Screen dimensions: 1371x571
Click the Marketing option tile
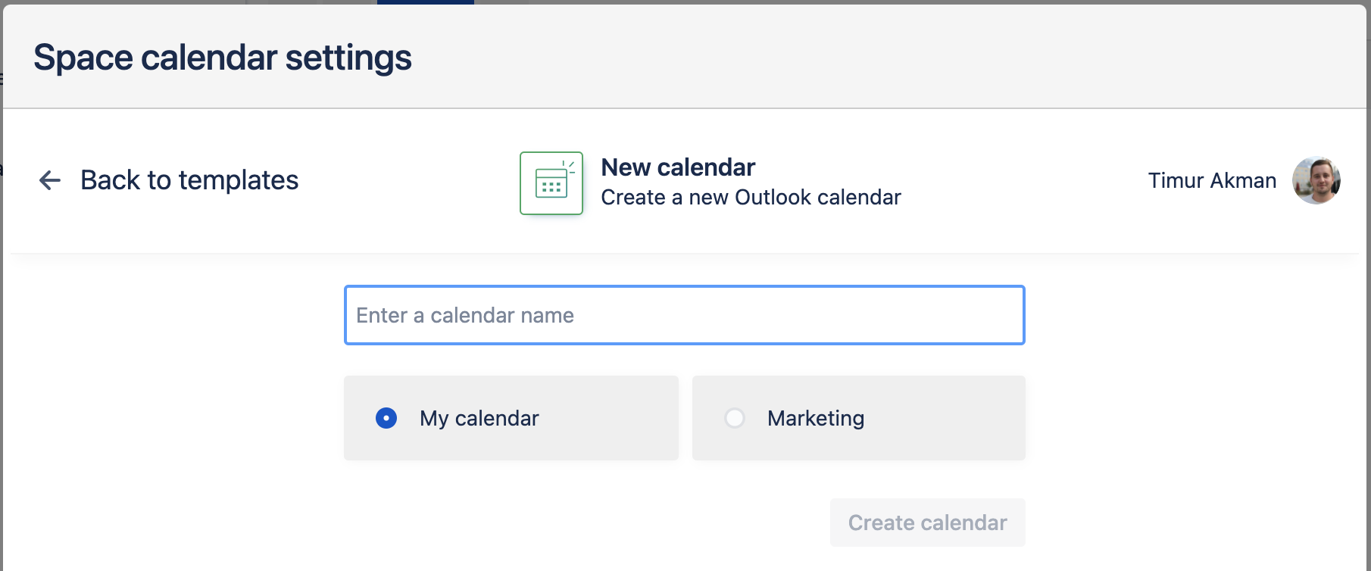pyautogui.click(x=858, y=417)
